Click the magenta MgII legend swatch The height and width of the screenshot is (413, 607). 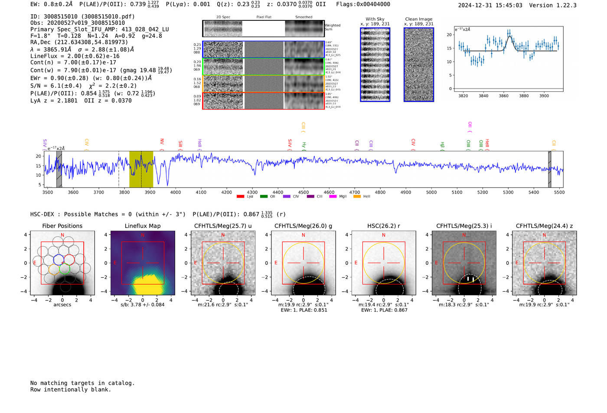[x=333, y=197]
